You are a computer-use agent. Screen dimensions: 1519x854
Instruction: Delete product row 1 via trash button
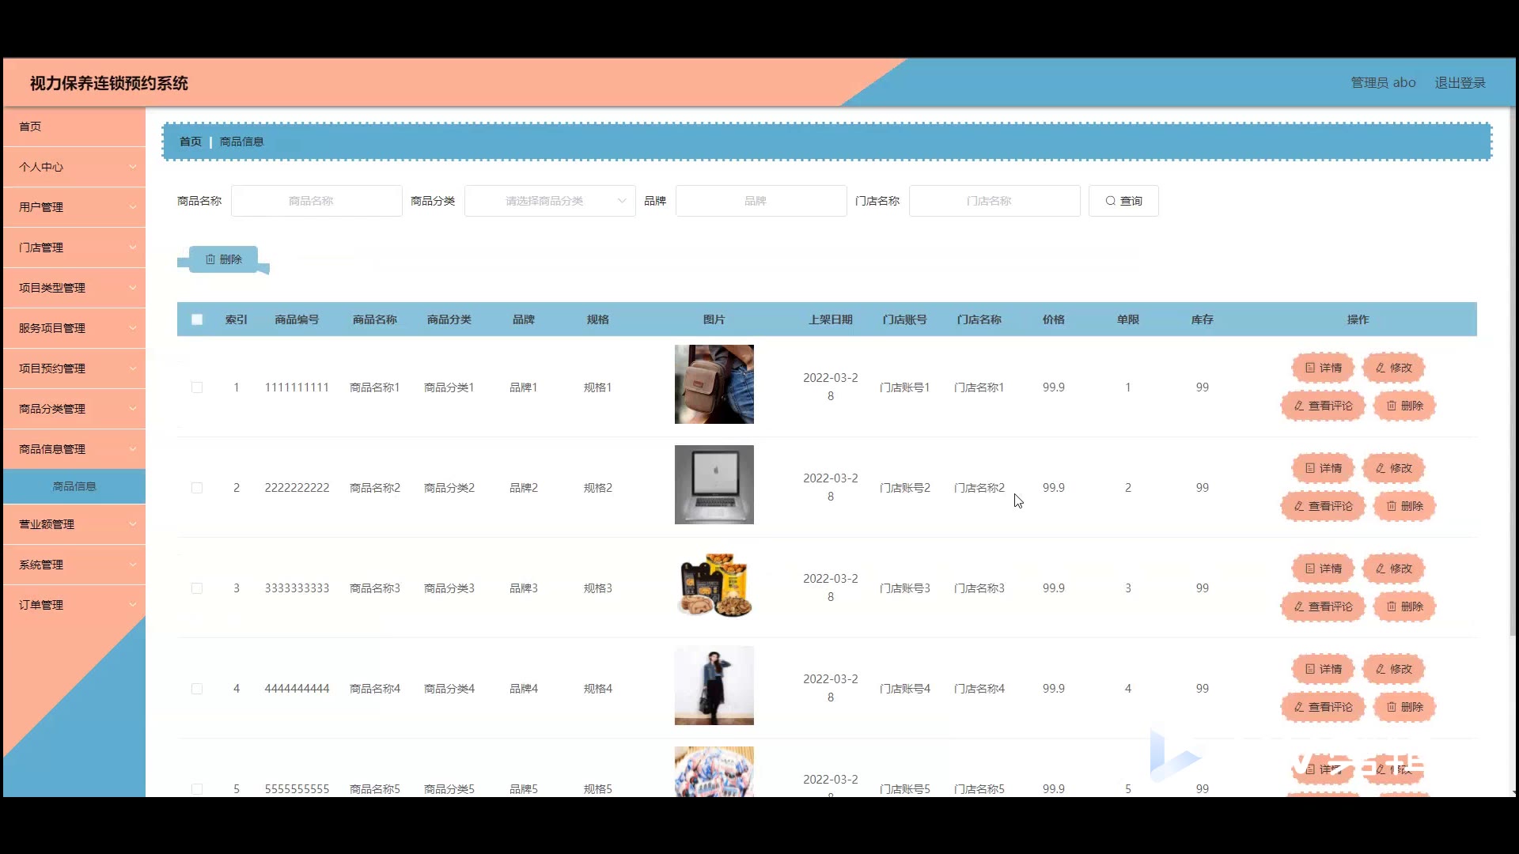click(x=1404, y=406)
